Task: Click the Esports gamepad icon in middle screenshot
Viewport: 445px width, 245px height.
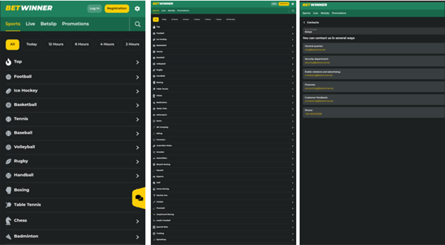Action: tap(154, 177)
